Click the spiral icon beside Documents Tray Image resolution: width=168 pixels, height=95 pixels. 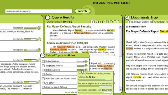click(127, 17)
